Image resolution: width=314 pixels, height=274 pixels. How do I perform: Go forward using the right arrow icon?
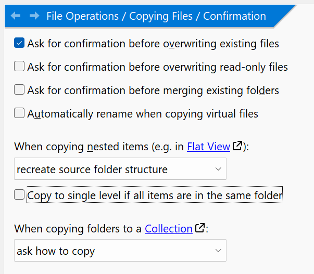point(34,16)
